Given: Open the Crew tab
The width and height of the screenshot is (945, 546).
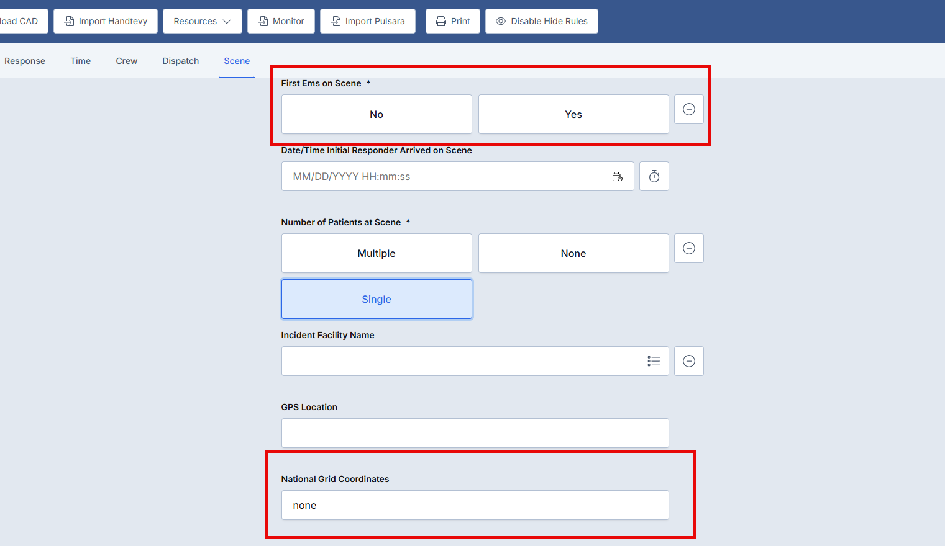Looking at the screenshot, I should click(126, 61).
